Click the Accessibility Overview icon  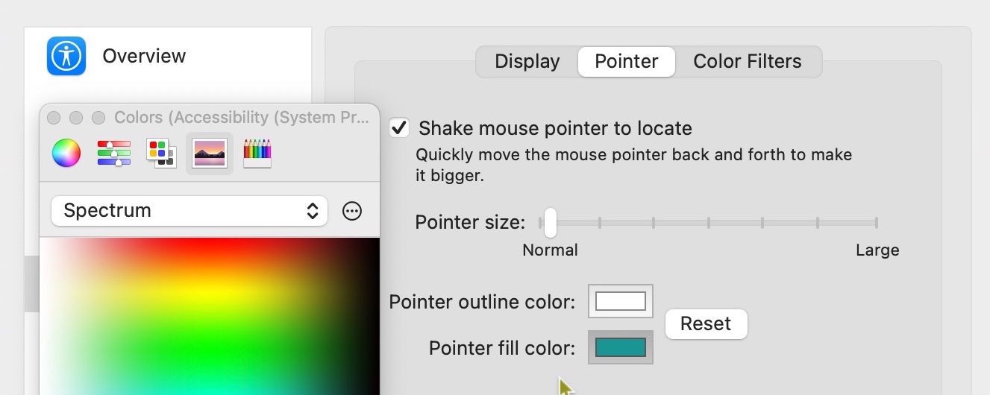click(x=66, y=56)
